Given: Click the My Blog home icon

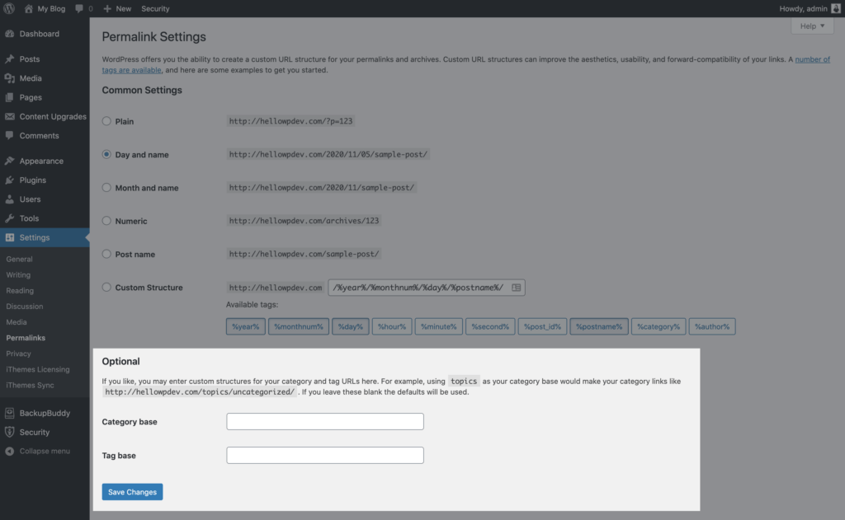Looking at the screenshot, I should click(x=29, y=8).
